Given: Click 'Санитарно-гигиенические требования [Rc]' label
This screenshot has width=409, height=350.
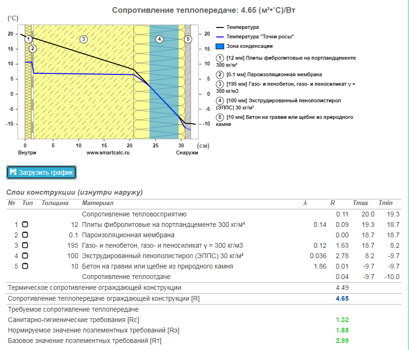Looking at the screenshot, I should [73, 320].
